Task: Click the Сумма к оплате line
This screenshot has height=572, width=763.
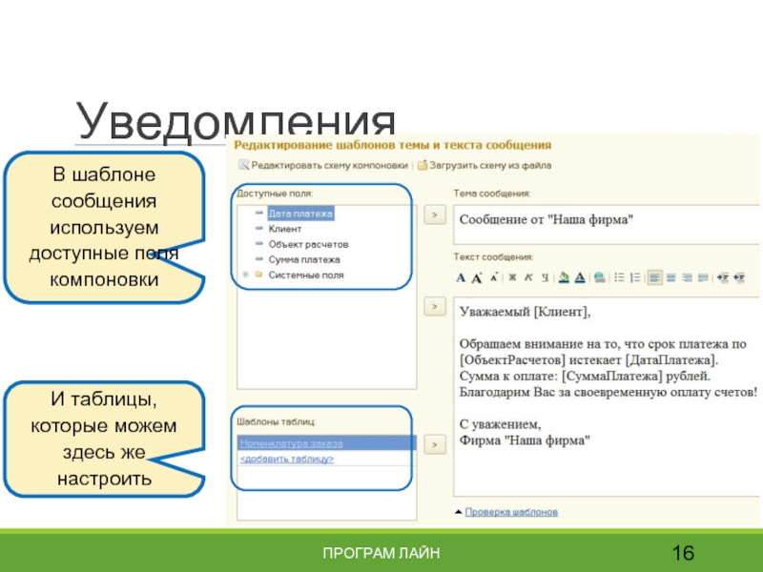Action: [x=585, y=376]
